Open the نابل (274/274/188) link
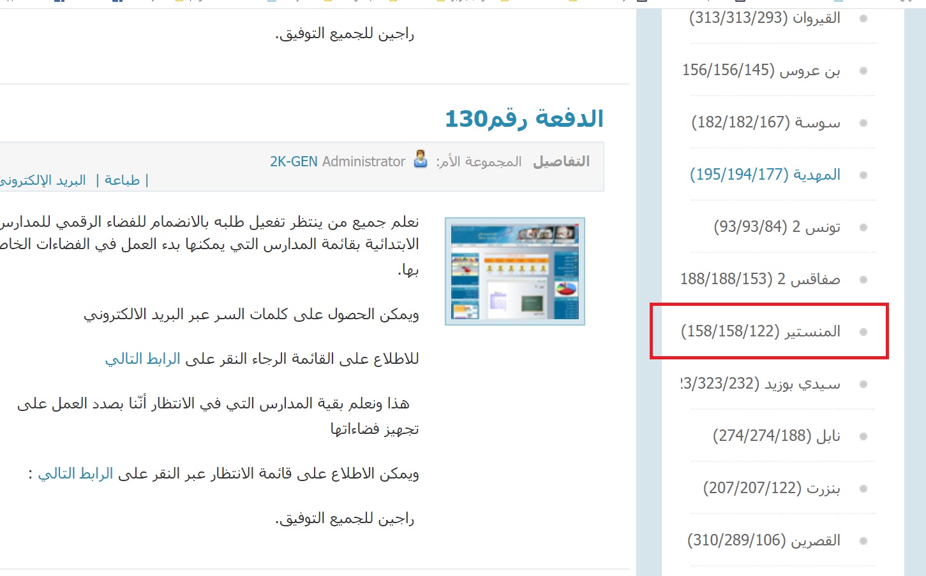Image resolution: width=926 pixels, height=576 pixels. tap(776, 436)
